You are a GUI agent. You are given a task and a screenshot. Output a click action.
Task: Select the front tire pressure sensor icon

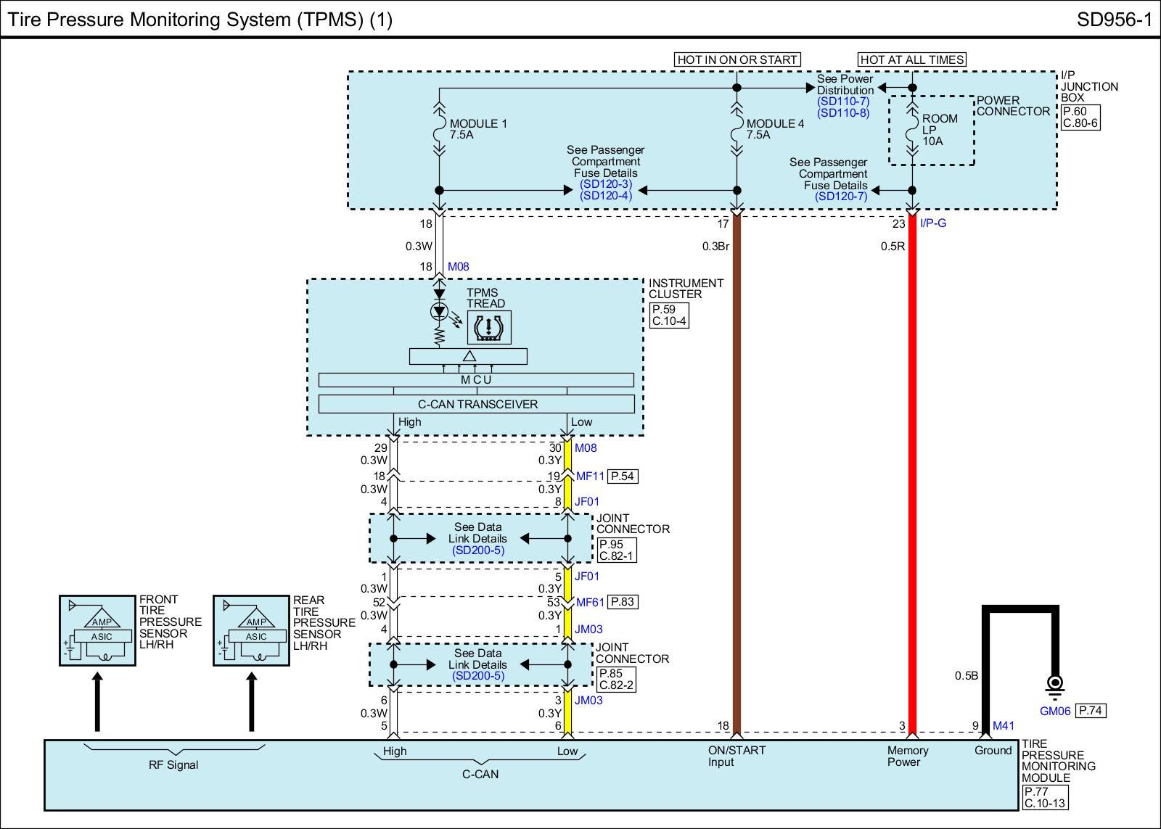point(97,631)
